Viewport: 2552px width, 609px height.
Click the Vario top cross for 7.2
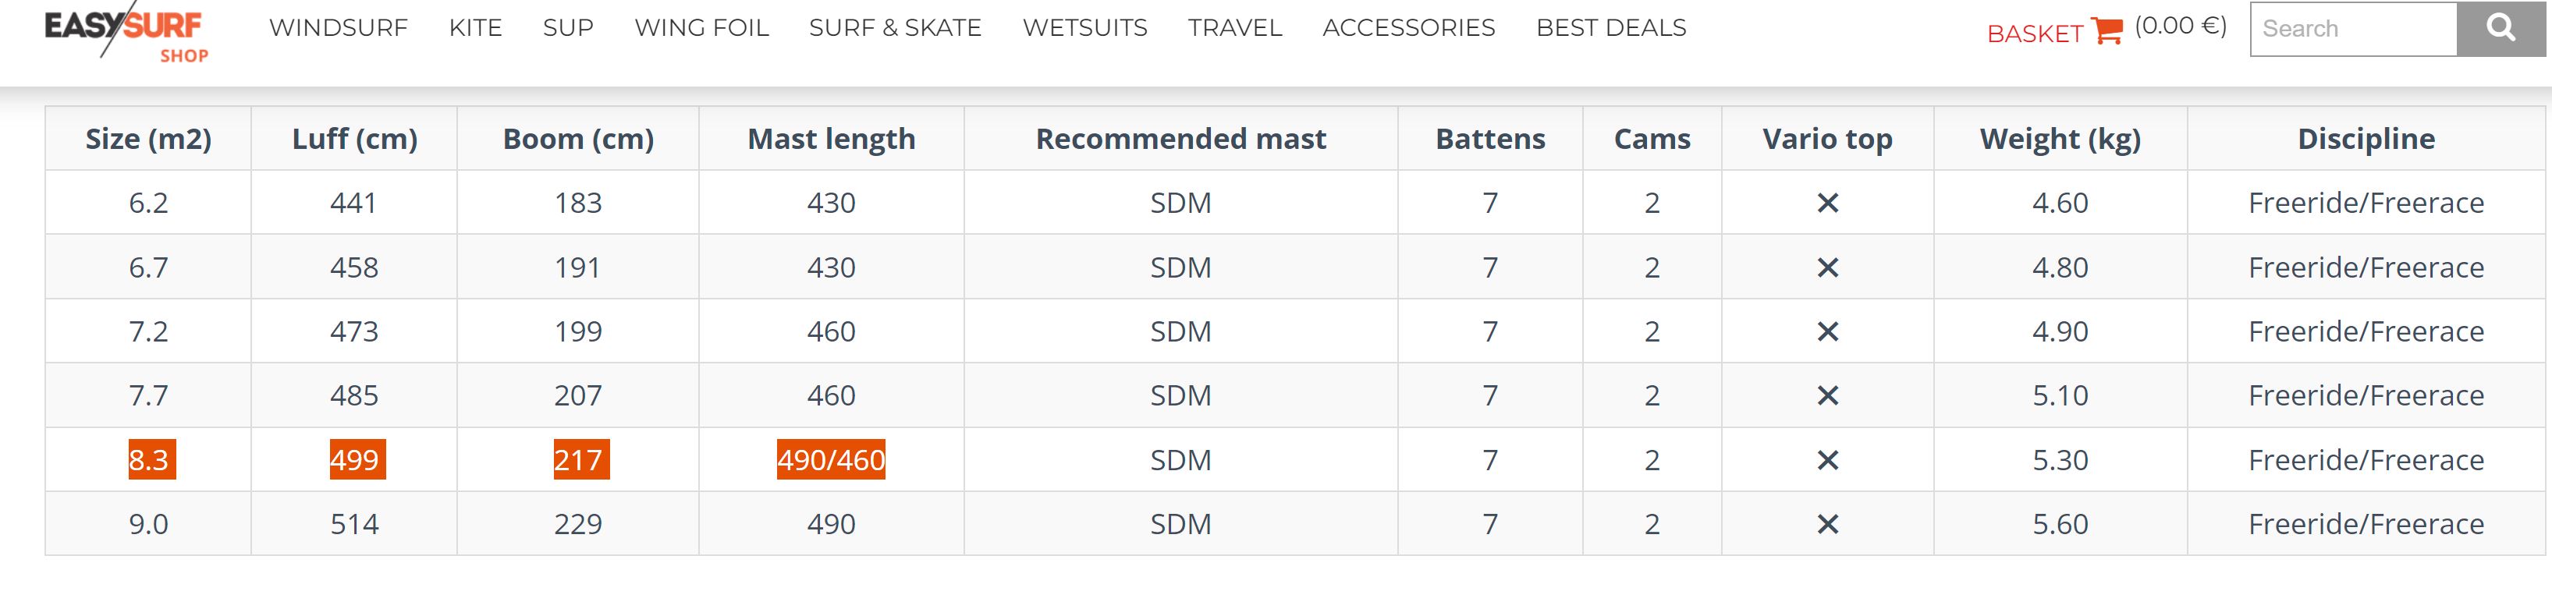coord(1828,331)
